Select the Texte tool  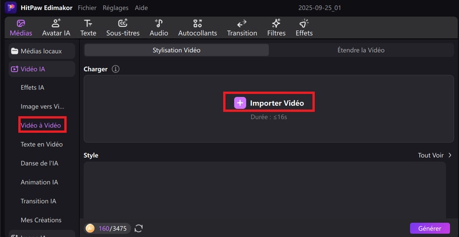click(88, 27)
